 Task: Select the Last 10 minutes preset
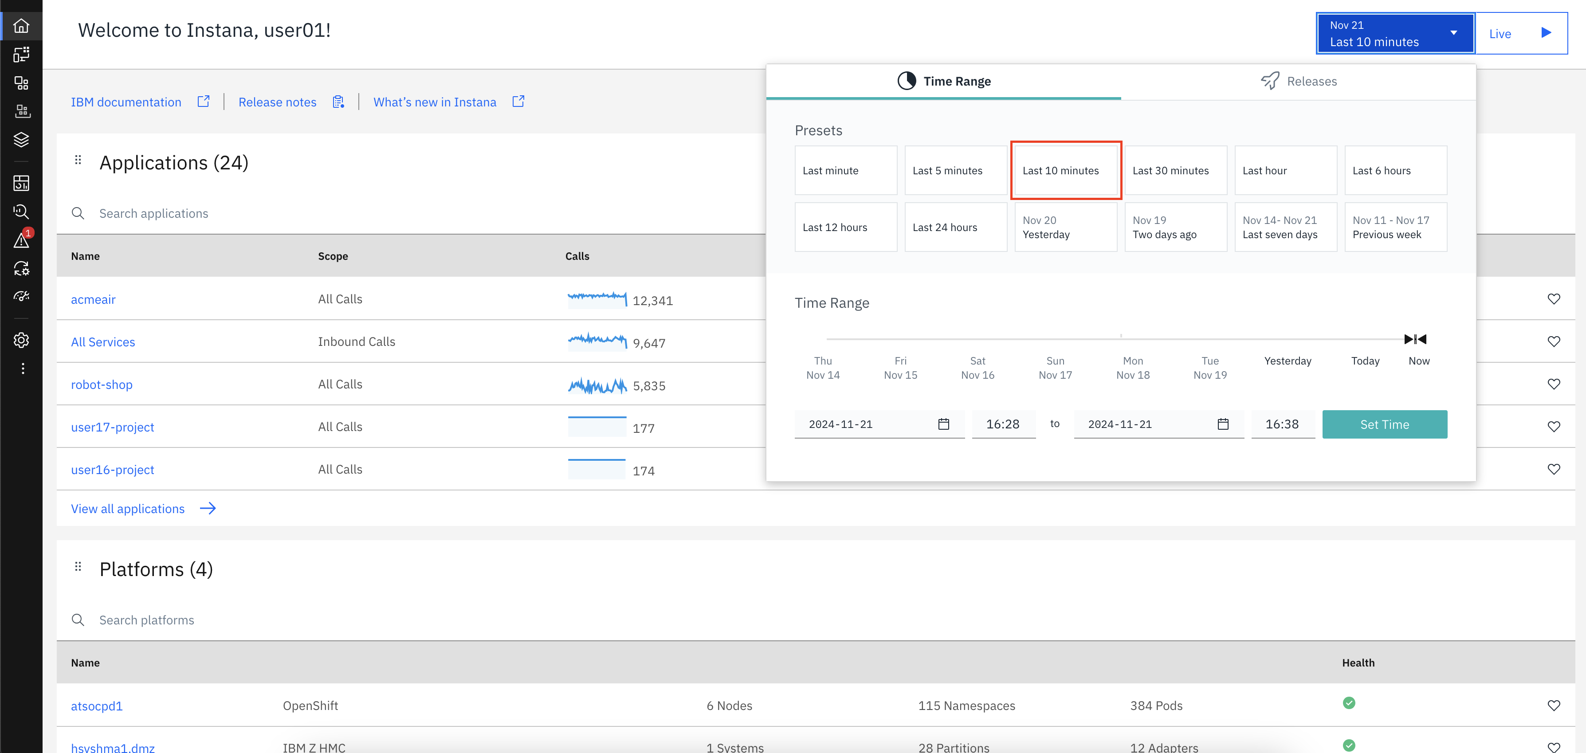coord(1066,171)
